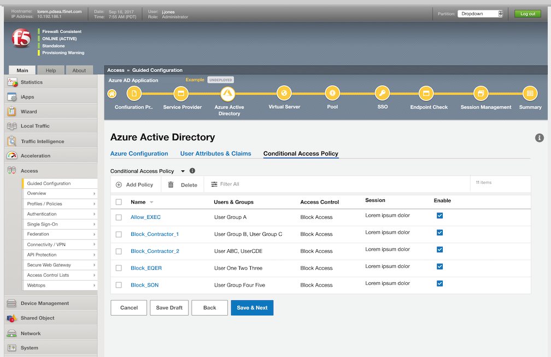Switch to User Attributes & Claims tab
The height and width of the screenshot is (357, 551).
pos(215,153)
